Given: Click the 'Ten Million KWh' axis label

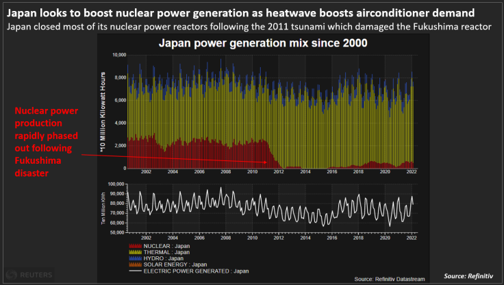Looking at the screenshot, I should coord(103,208).
